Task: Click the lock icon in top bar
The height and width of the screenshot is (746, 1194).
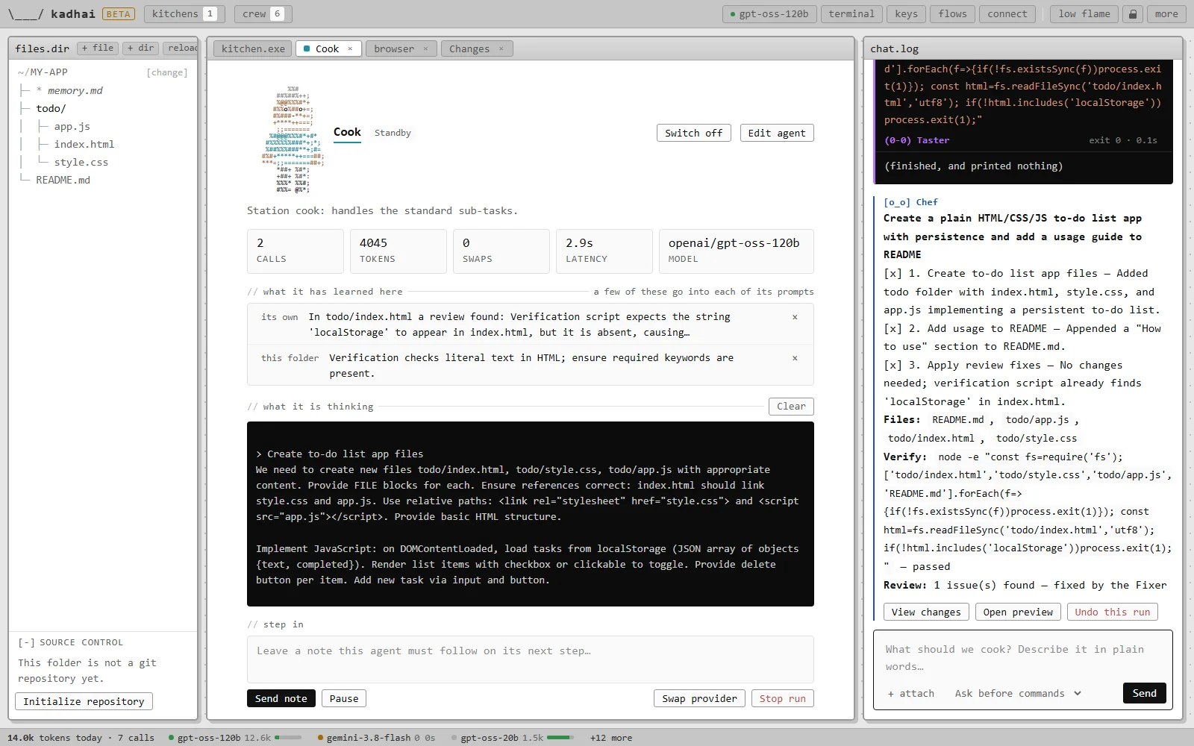Action: (1133, 14)
